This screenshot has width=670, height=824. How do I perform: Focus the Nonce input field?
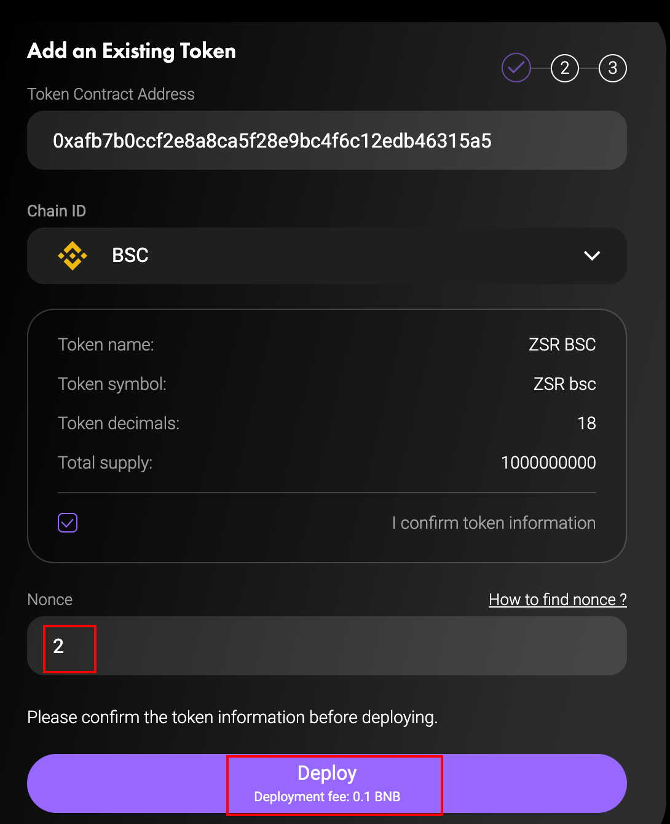point(326,646)
